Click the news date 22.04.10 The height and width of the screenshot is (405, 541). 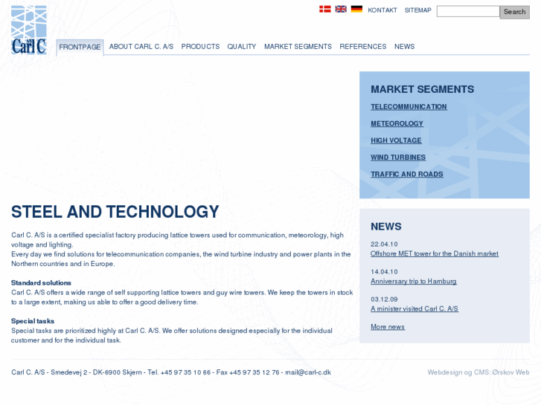pos(384,244)
